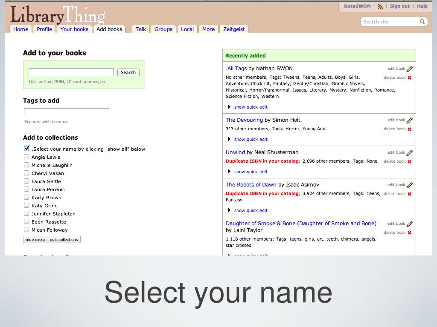Check the Michelle Laughlin collection

click(x=26, y=165)
